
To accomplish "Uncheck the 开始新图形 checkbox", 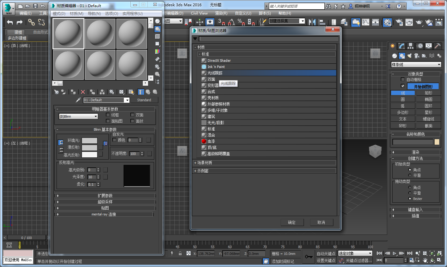I will (x=403, y=86).
